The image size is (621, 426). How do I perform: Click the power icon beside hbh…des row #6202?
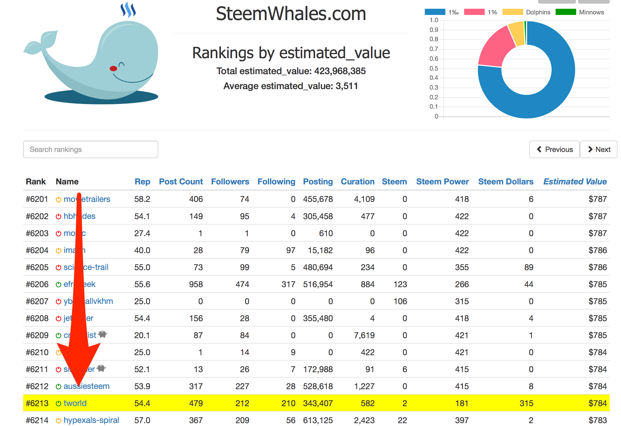pos(58,217)
